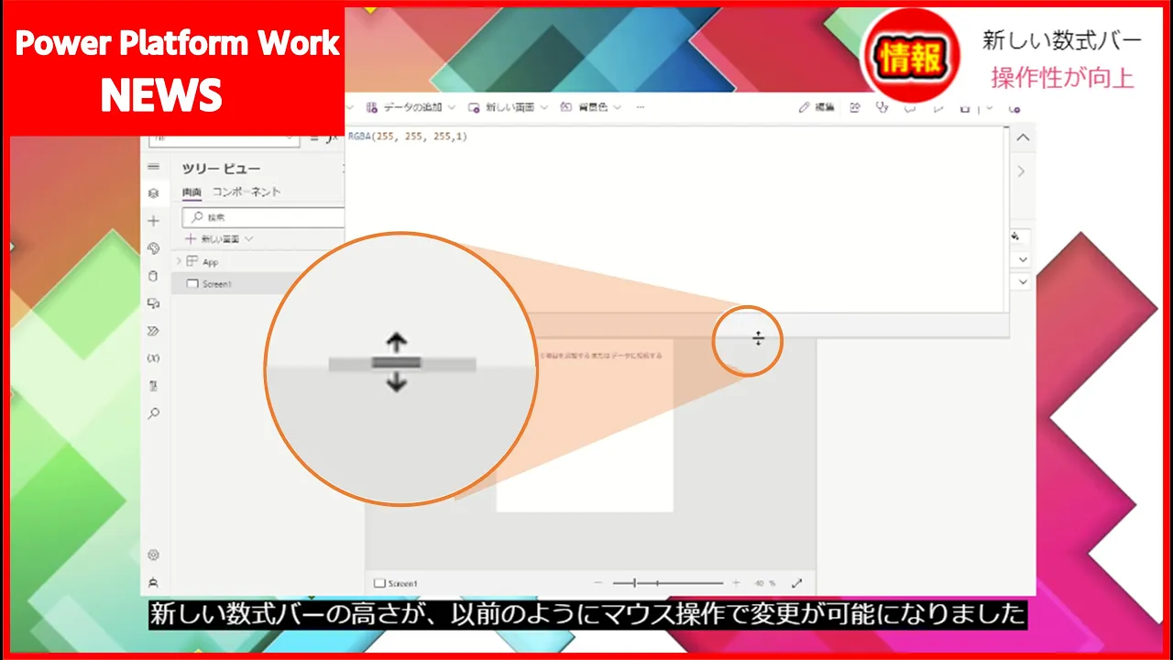Viewport: 1173px width, 660px height.
Task: Open lower dropdown in properties pane
Action: [x=1024, y=282]
